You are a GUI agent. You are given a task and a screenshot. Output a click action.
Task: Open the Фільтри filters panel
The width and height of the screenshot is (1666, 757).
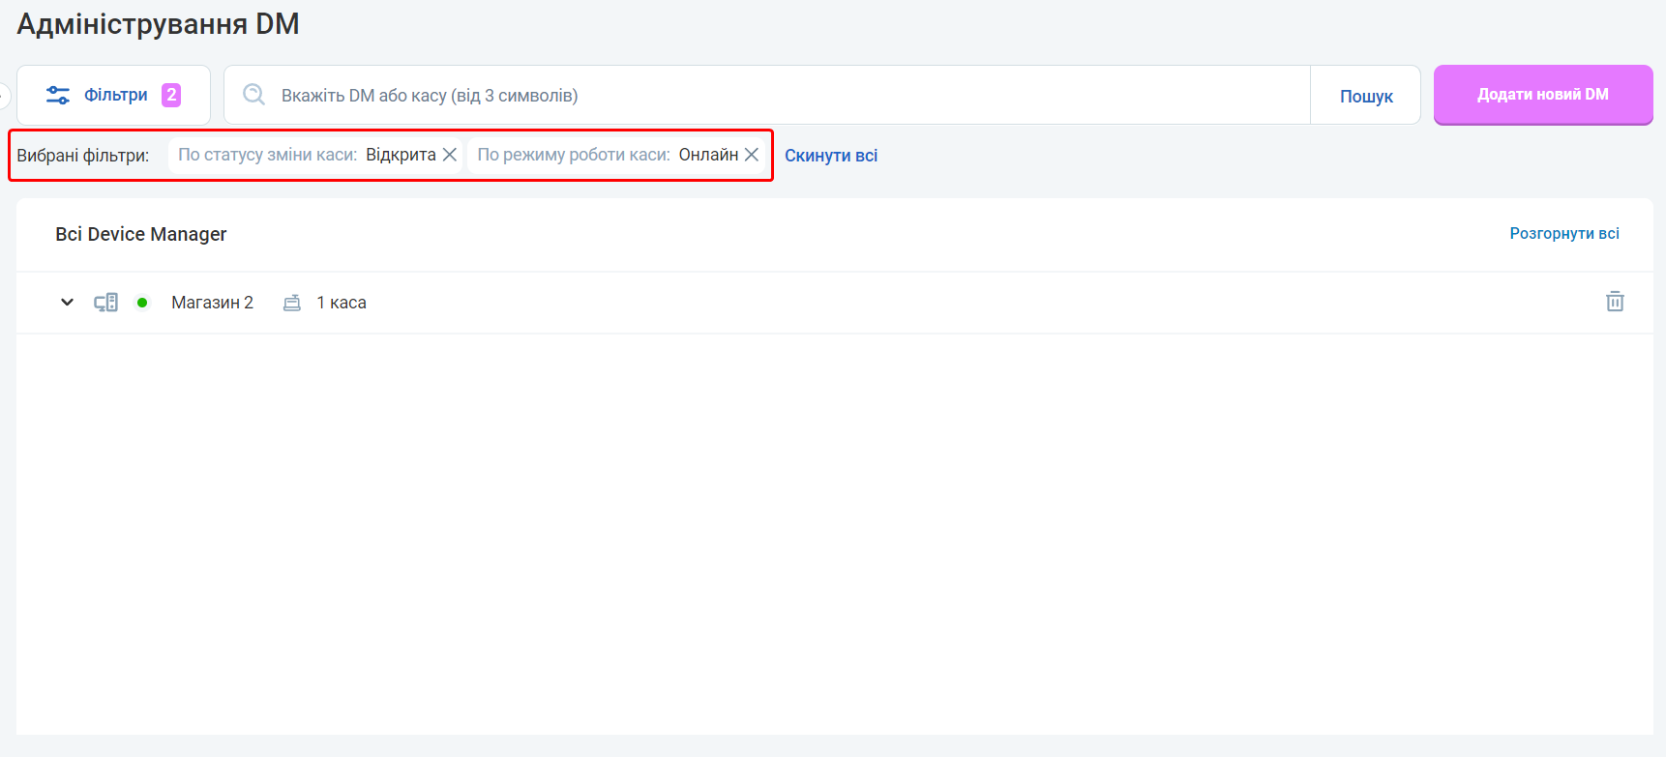point(113,95)
